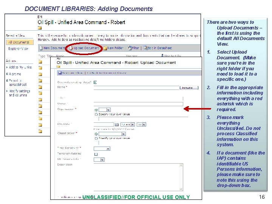272x204 pixels.
Task: Select Classification 'Specify your own value' radio
Action: pos(96,138)
